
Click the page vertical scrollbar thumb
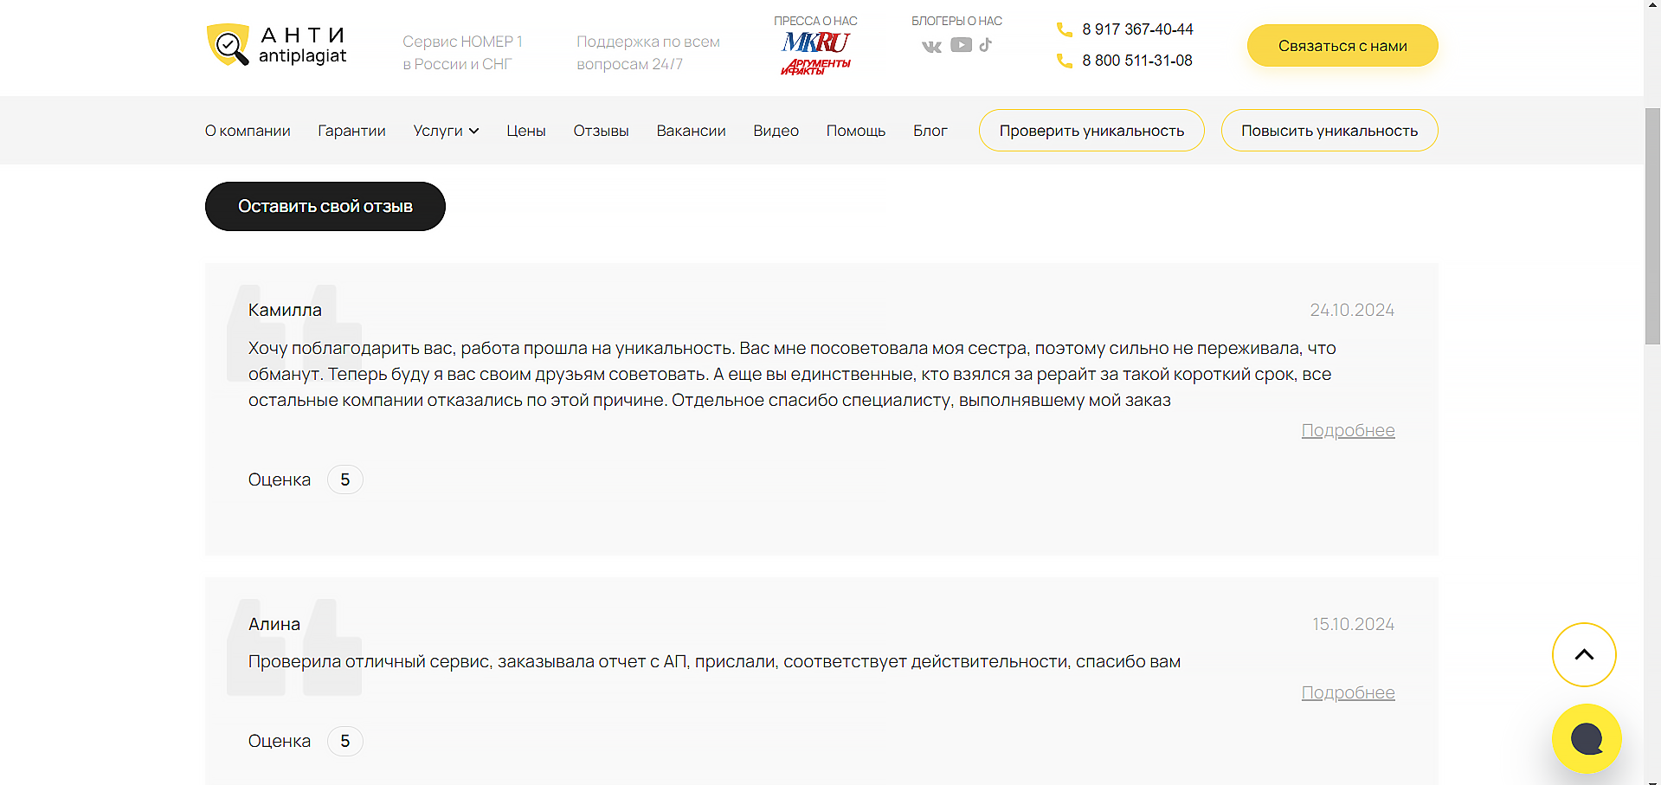1652,227
